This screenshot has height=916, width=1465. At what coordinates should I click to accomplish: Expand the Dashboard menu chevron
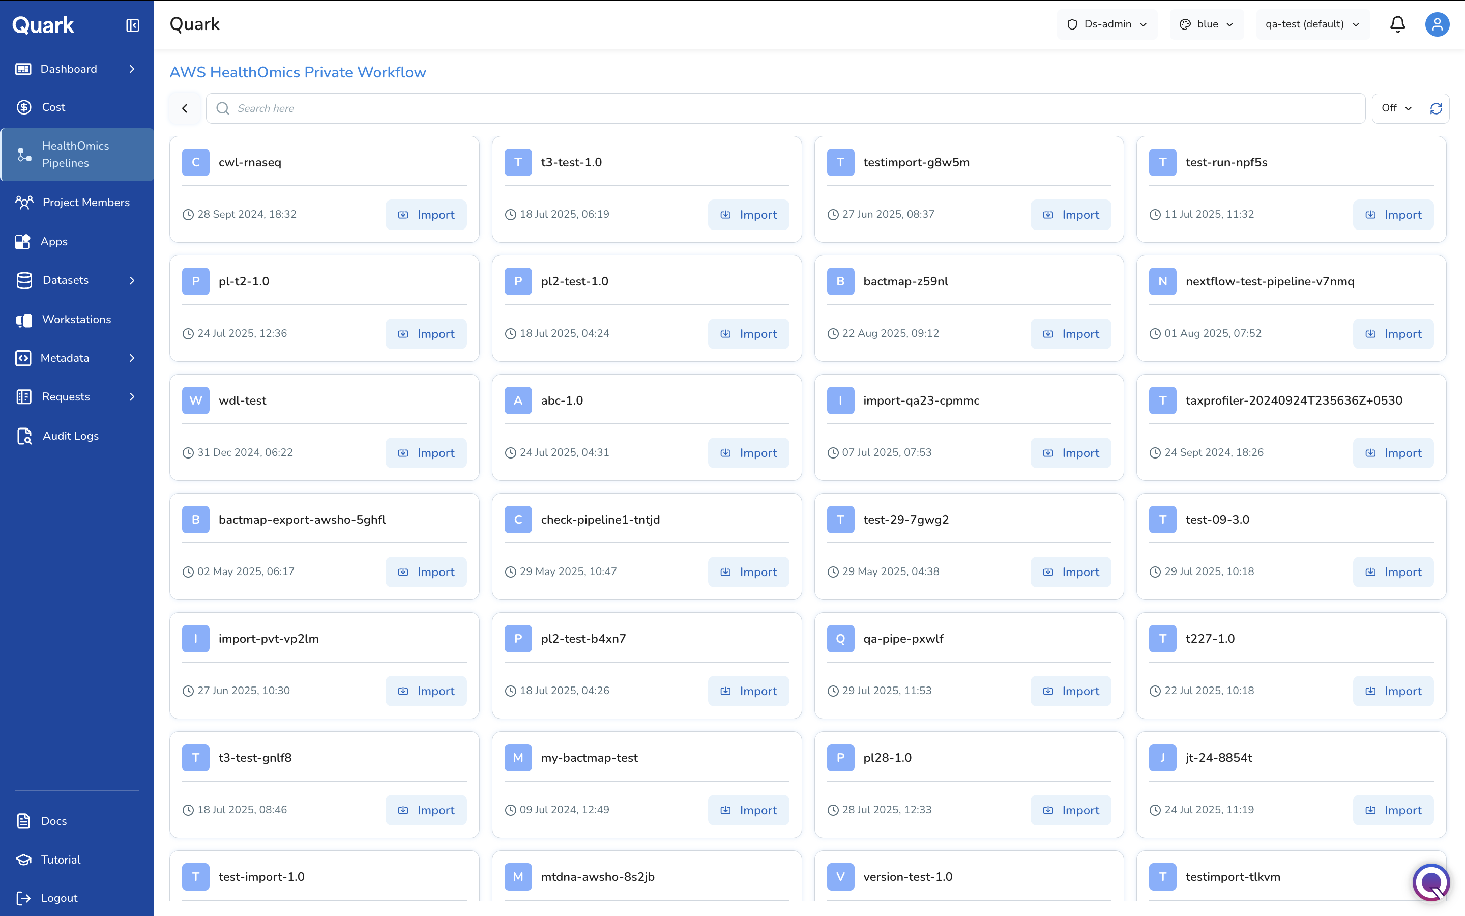(132, 69)
